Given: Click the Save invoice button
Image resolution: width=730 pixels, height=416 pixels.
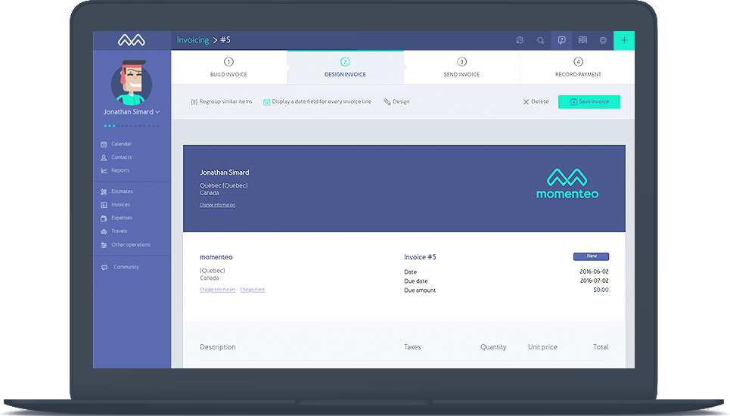Looking at the screenshot, I should [589, 101].
